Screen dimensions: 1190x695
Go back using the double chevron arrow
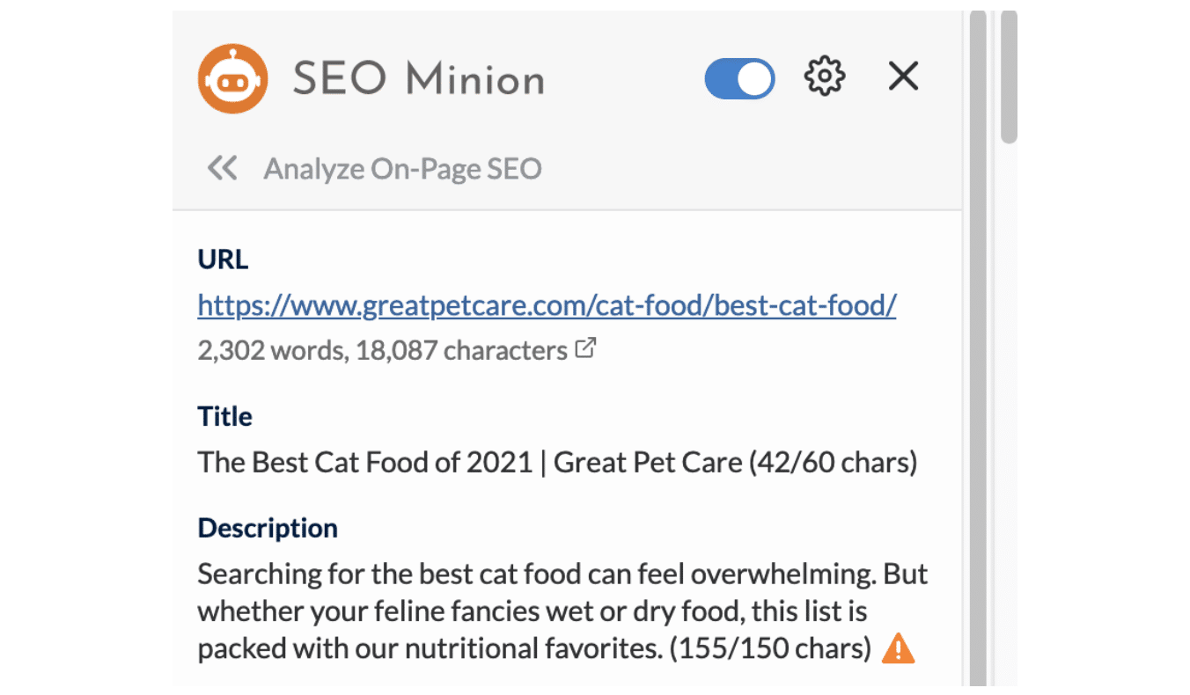(x=223, y=167)
